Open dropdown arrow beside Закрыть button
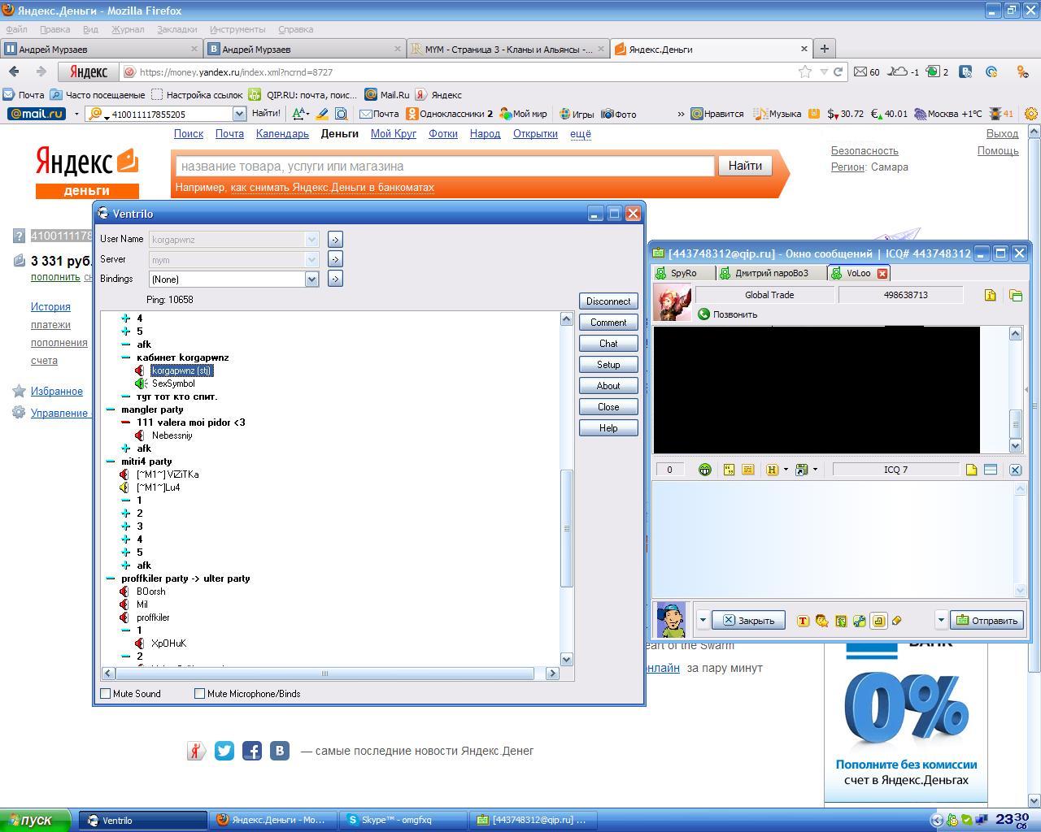This screenshot has width=1041, height=832. [703, 621]
